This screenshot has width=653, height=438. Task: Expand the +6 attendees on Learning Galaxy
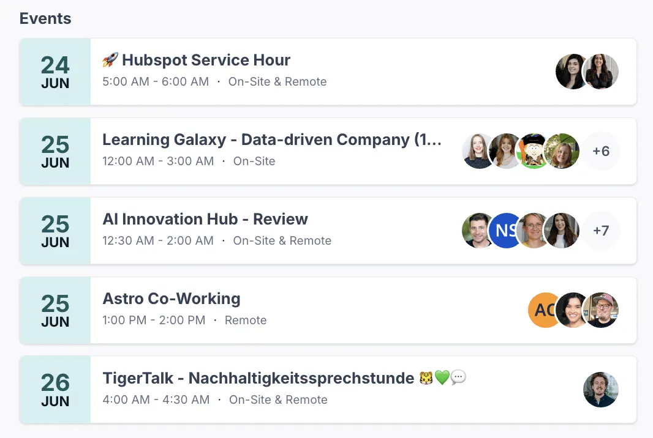[601, 151]
